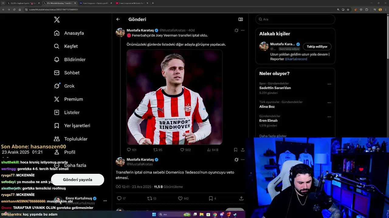Image resolution: width=389 pixels, height=218 pixels.
Task: Click the Ara search field on X
Action: 295,19
